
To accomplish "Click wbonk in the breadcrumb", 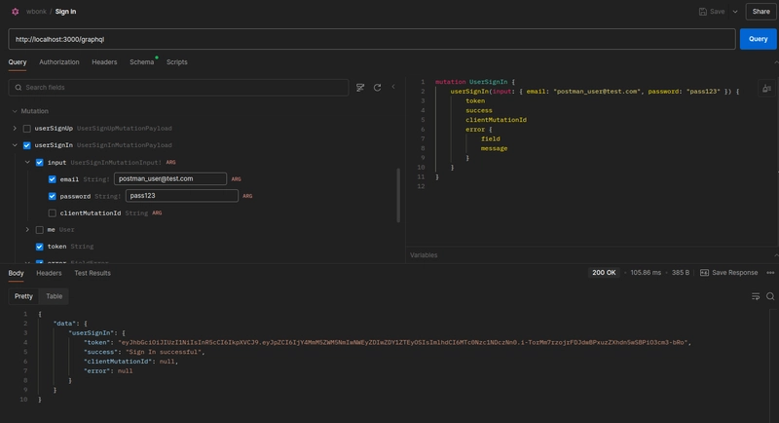I will [36, 12].
